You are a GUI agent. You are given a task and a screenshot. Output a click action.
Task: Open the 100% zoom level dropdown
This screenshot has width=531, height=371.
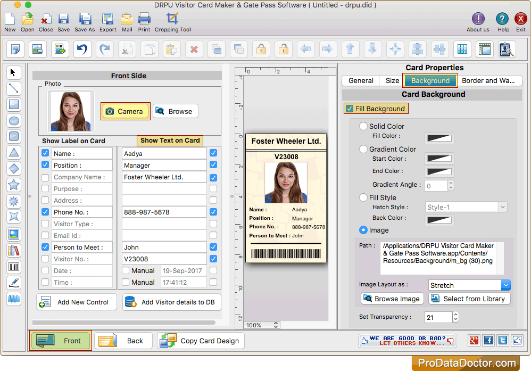pos(262,325)
